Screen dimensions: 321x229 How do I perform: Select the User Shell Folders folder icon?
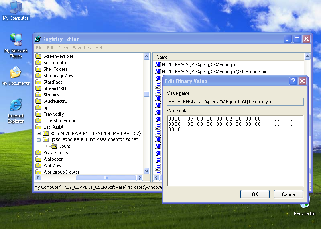click(38, 121)
